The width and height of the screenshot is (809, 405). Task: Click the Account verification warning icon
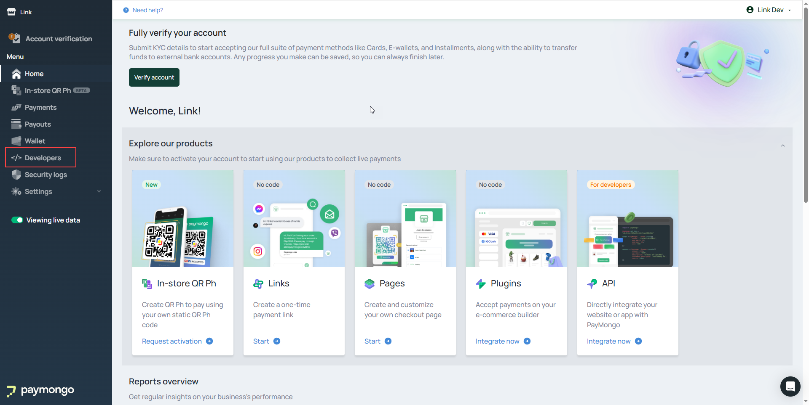14,38
